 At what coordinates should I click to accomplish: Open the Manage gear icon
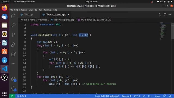coord(13,89)
